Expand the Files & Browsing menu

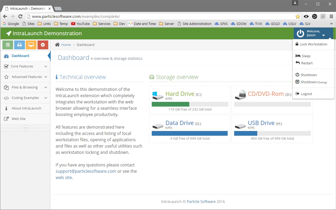(25, 87)
